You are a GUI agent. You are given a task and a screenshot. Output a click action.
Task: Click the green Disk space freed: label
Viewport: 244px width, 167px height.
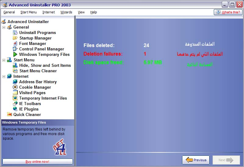[x=104, y=62]
